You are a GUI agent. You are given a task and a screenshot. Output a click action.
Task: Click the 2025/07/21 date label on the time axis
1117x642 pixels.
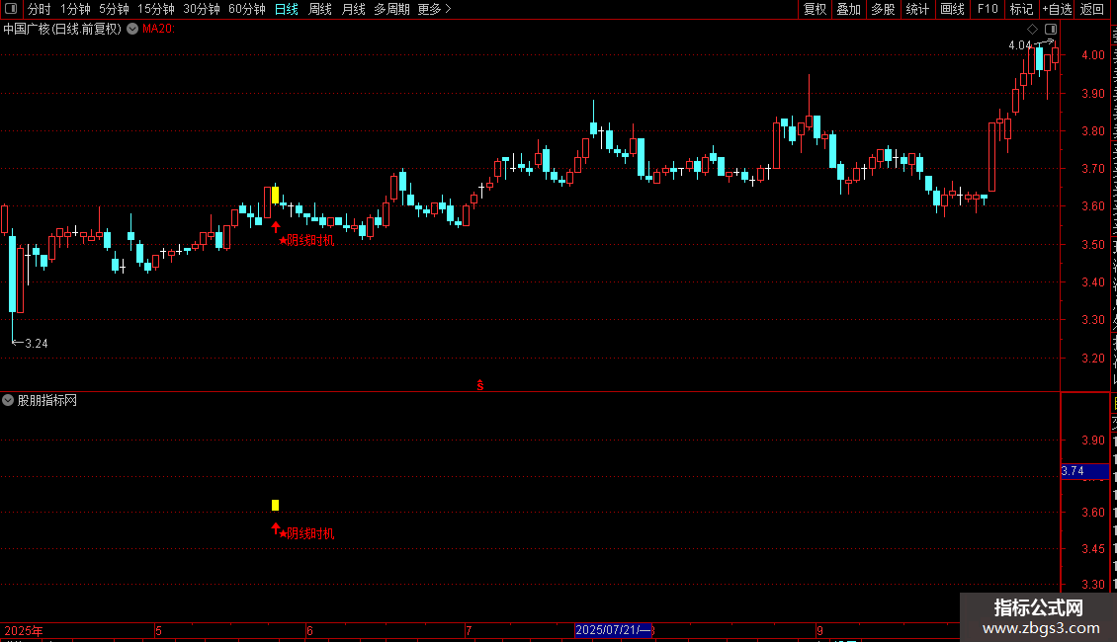pos(613,630)
